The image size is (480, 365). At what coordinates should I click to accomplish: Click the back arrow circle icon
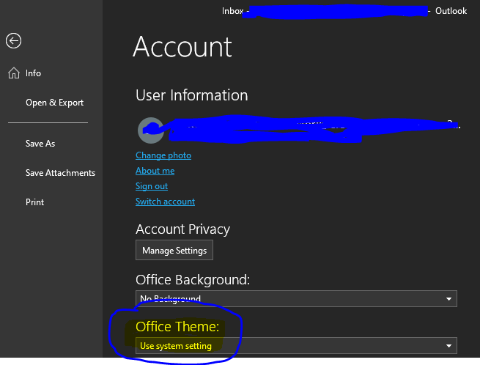click(x=13, y=41)
